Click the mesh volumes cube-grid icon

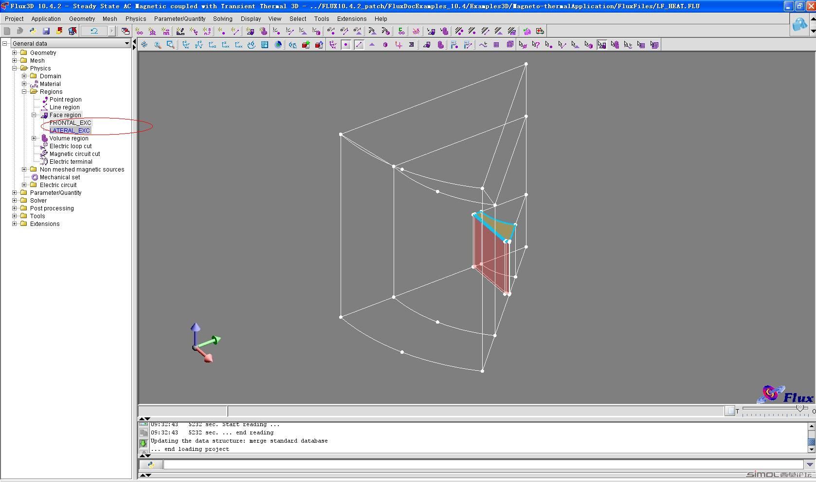click(x=510, y=45)
